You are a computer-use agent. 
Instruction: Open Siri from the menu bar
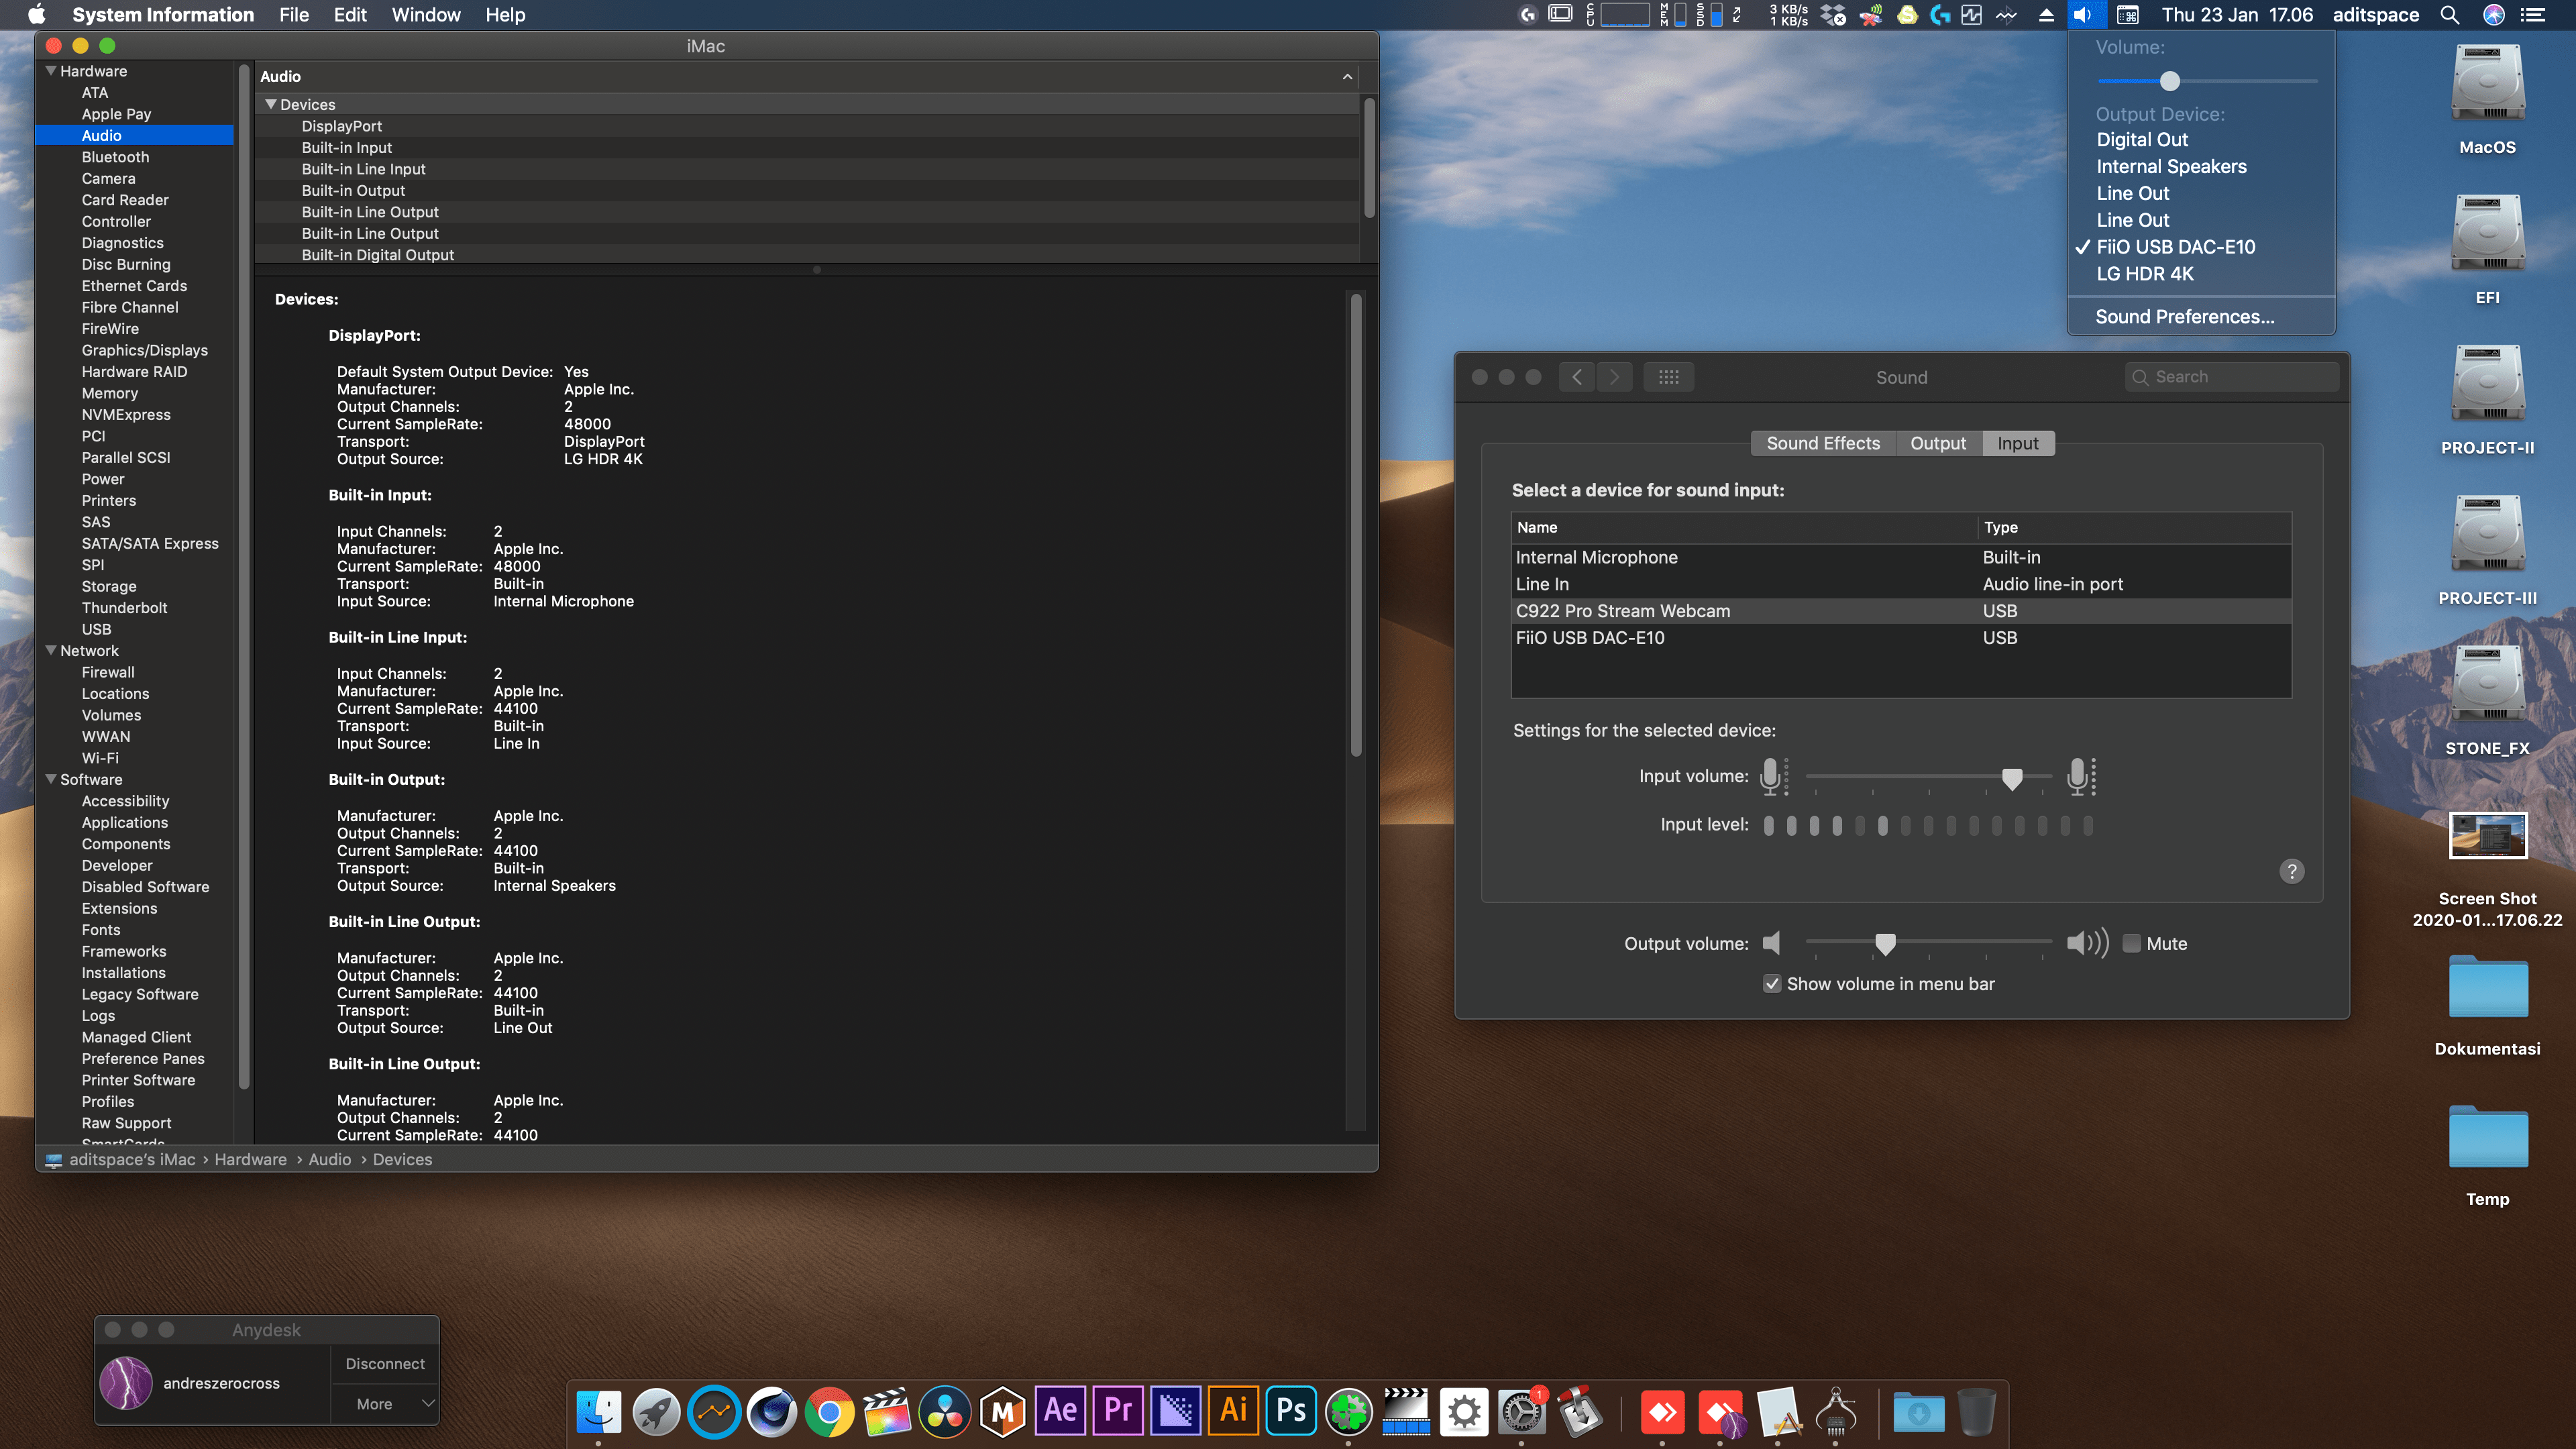(x=2494, y=15)
